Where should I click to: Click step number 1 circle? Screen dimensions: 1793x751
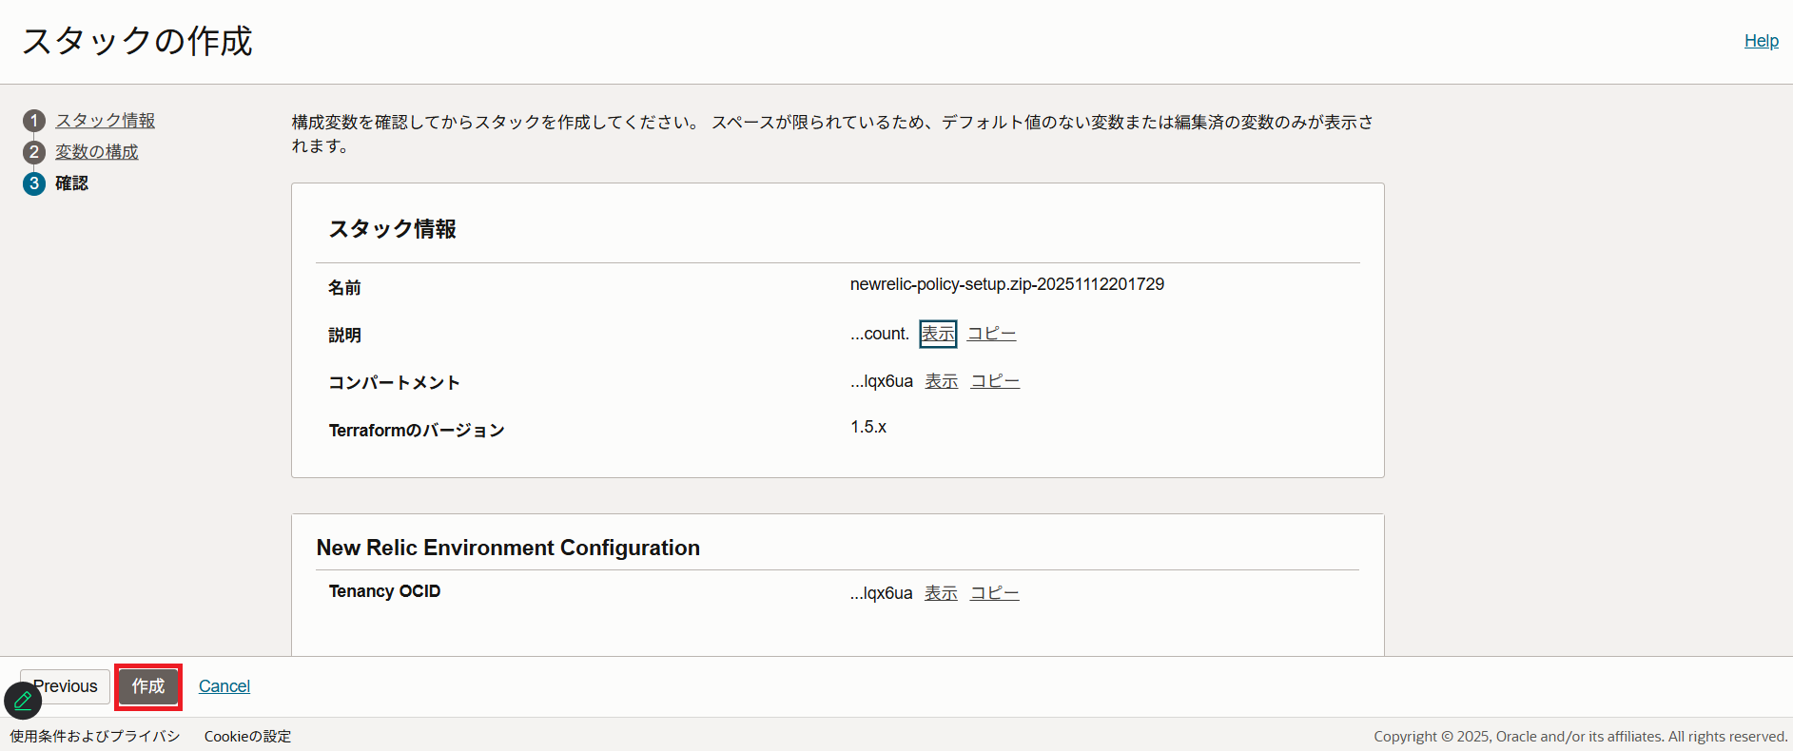34,121
